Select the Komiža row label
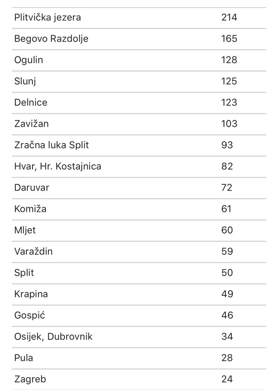The image size is (278, 390). pyautogui.click(x=30, y=209)
